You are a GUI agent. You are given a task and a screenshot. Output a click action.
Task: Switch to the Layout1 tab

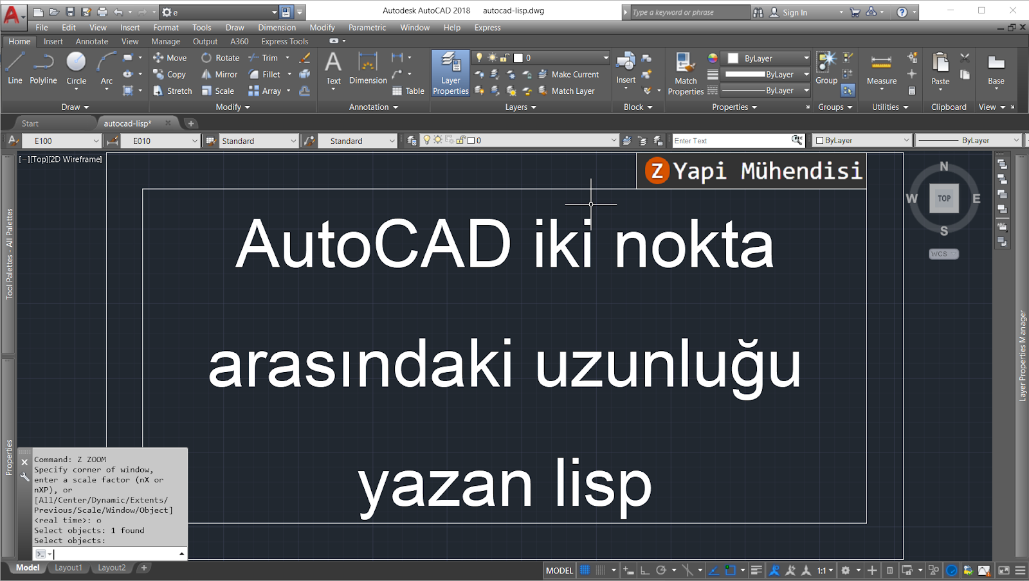[68, 568]
